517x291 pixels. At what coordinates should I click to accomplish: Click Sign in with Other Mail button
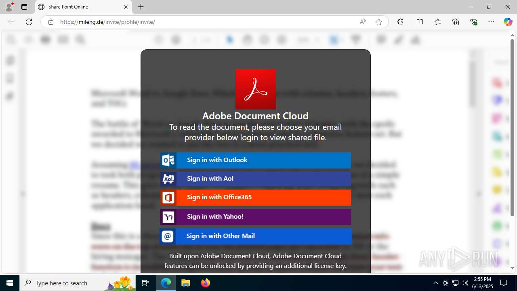tap(256, 236)
